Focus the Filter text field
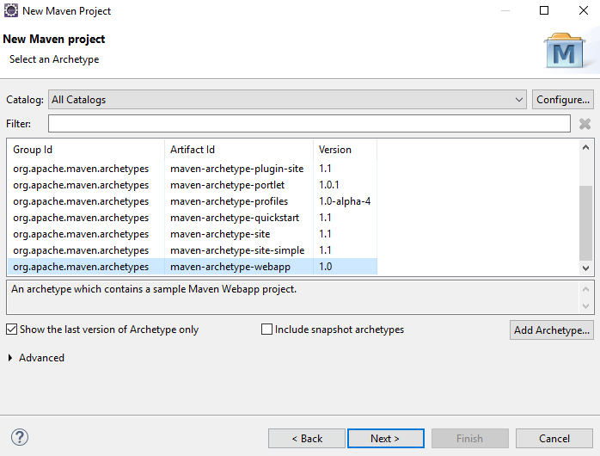600x456 pixels. click(x=309, y=124)
